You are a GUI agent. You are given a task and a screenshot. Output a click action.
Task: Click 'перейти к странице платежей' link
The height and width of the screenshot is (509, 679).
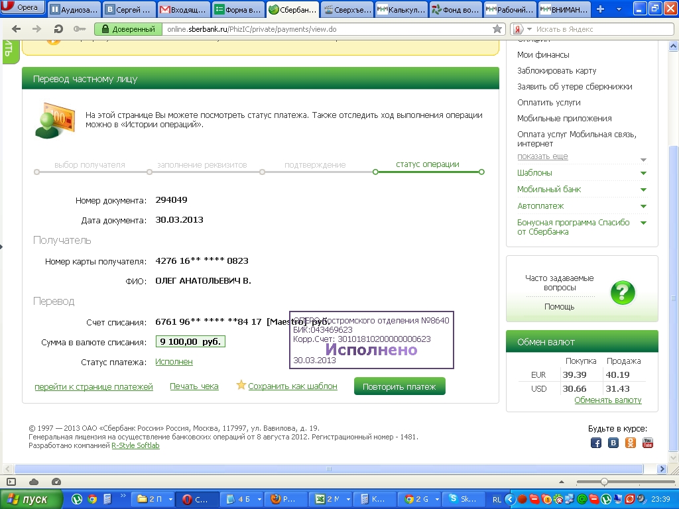click(x=93, y=386)
